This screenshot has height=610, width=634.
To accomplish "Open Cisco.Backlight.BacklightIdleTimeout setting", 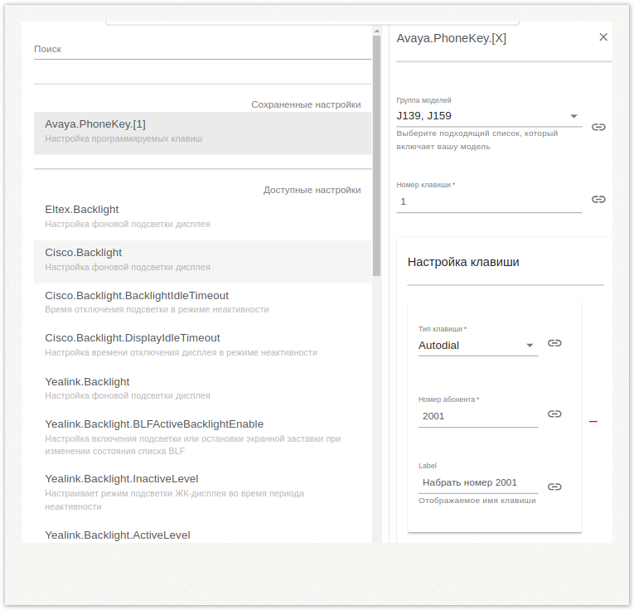I will 202,303.
